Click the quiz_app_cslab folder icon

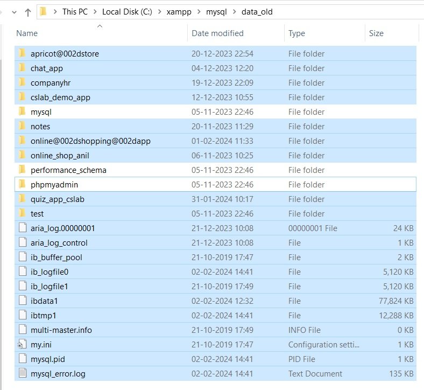(22, 199)
